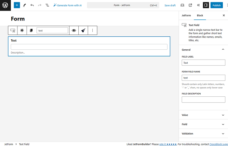Switch to the JetForm tab

(x=186, y=16)
